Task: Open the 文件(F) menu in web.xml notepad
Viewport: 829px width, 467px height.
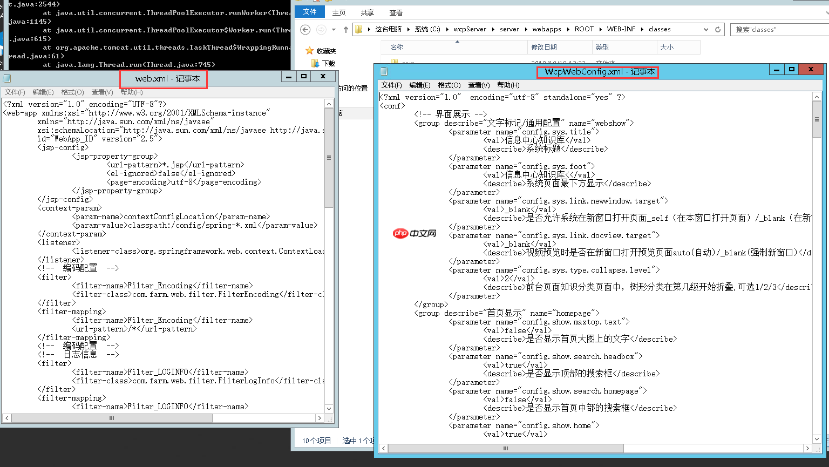Action: 15,92
